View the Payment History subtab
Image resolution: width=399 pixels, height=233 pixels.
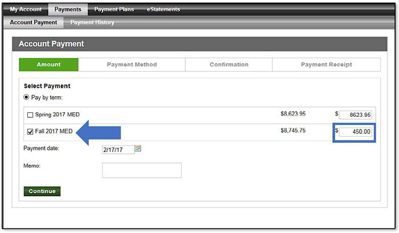click(x=92, y=22)
